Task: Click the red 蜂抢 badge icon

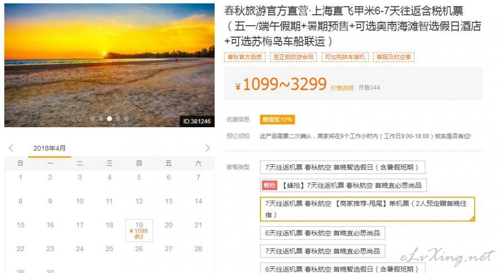Action: point(269,185)
